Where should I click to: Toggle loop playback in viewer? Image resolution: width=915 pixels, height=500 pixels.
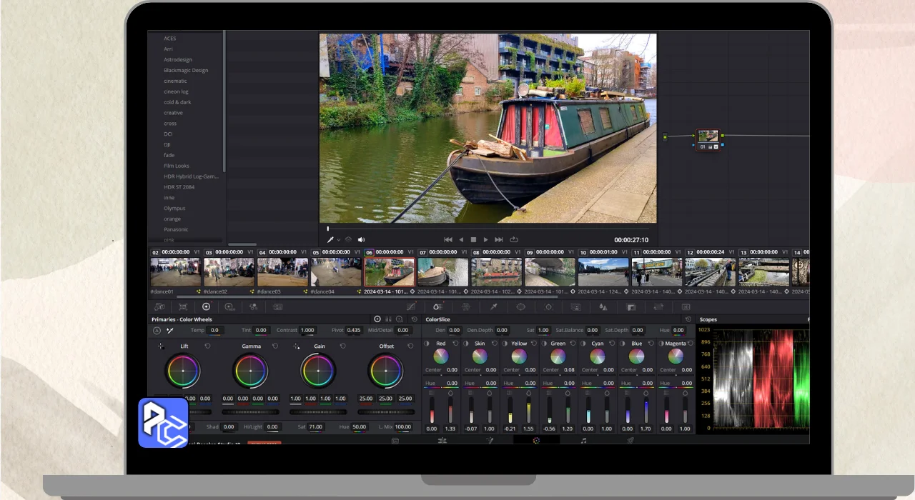point(513,240)
